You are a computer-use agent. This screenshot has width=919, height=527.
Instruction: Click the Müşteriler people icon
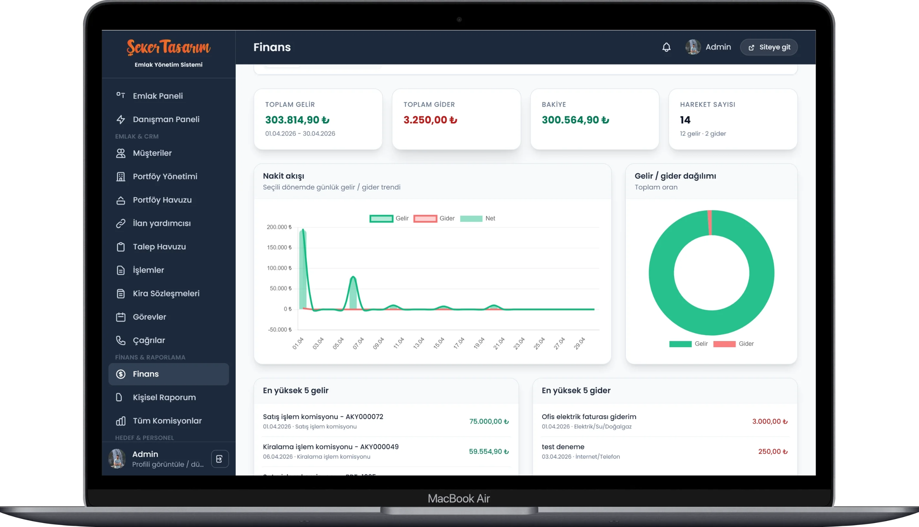[x=121, y=153]
